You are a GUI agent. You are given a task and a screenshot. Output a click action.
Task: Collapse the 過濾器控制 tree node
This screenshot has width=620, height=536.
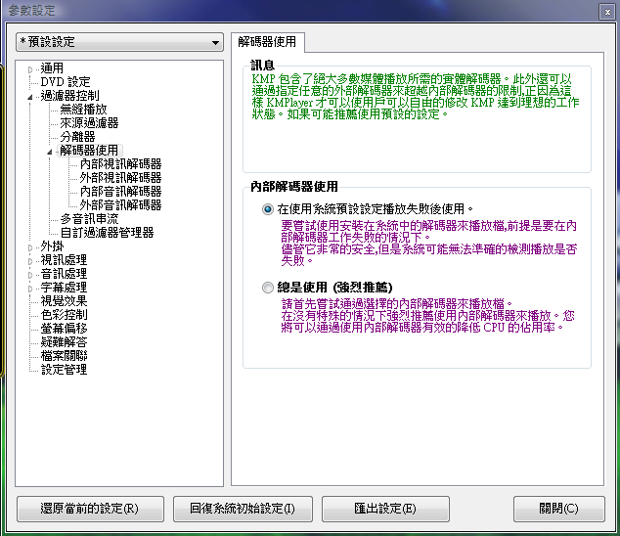coord(31,96)
